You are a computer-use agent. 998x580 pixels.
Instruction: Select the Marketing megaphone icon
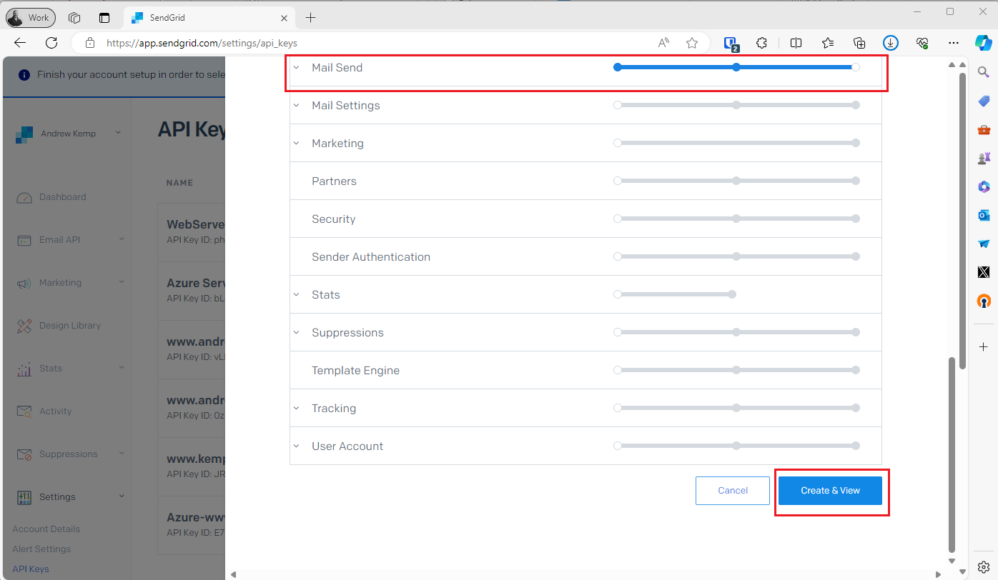pos(24,282)
